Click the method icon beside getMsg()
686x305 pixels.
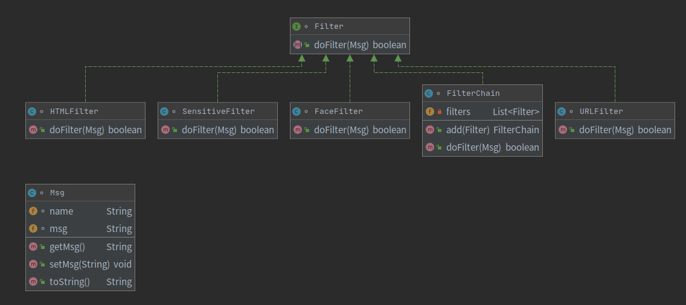click(x=33, y=247)
